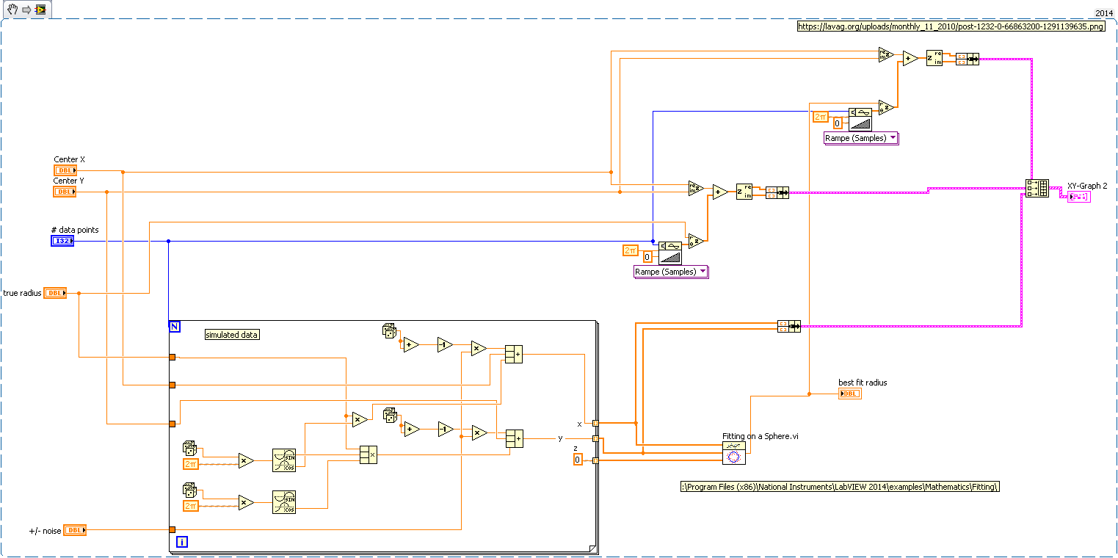This screenshot has height=558, width=1118.
Task: Click the "simulated data" comment label
Action: 233,334
